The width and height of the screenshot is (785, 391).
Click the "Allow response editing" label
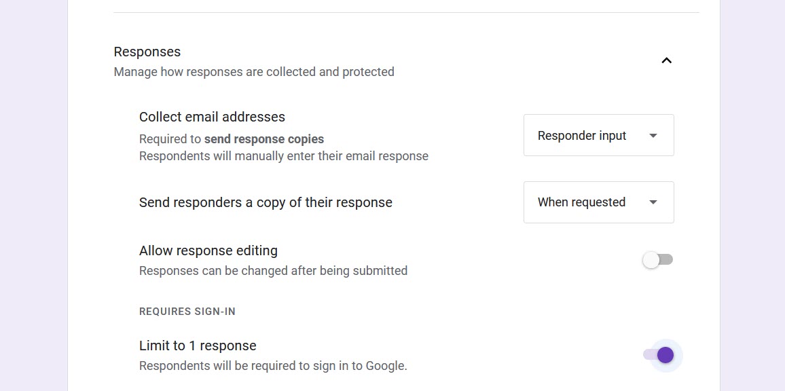pyautogui.click(x=208, y=250)
